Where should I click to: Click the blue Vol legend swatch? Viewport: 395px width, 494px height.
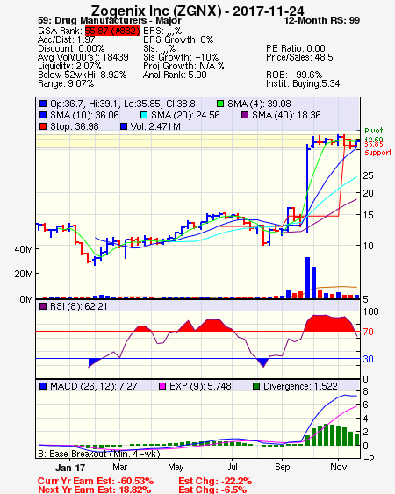pyautogui.click(x=124, y=126)
